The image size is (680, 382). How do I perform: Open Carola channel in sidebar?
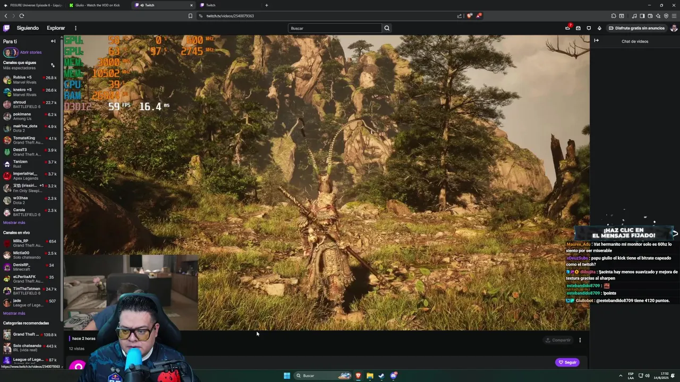click(30, 212)
